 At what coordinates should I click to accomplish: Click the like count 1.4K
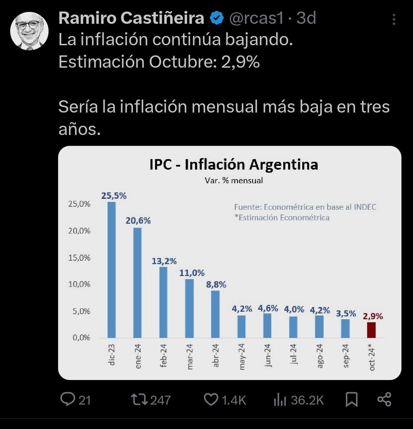tap(234, 400)
